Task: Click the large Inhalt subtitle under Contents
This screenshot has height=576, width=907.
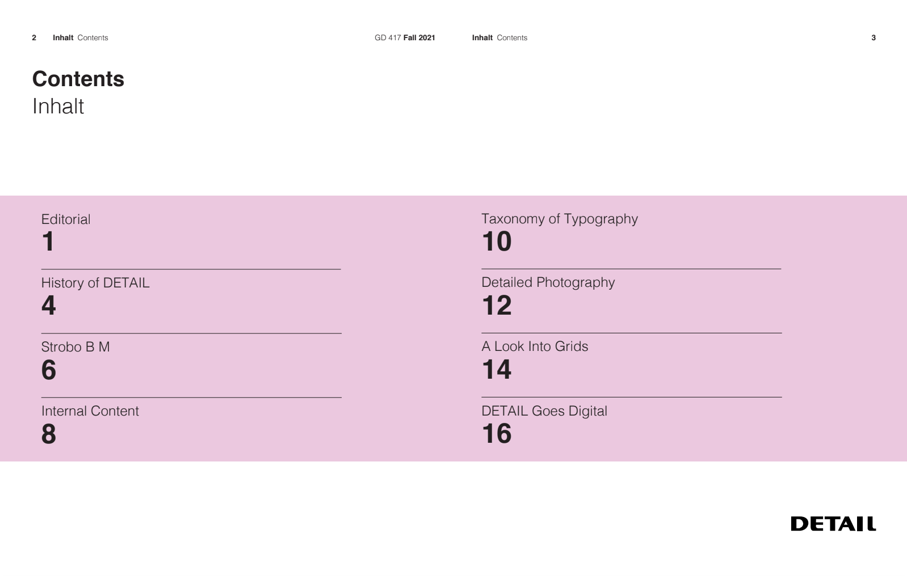Action: coord(58,107)
